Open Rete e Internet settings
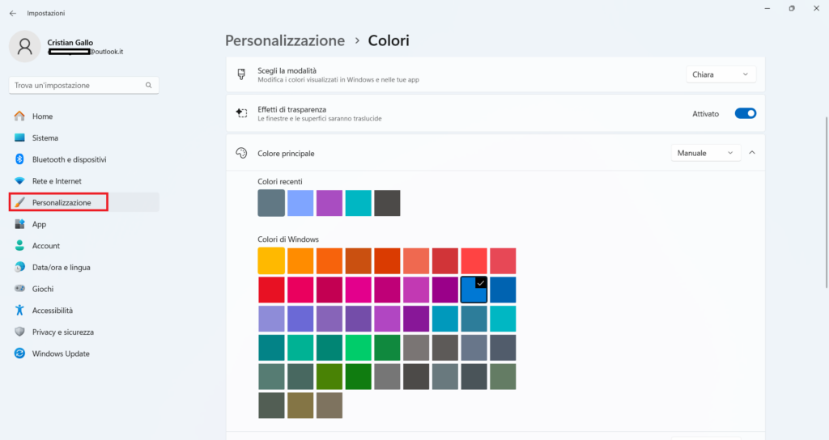Screen dimensions: 829x440 57,181
